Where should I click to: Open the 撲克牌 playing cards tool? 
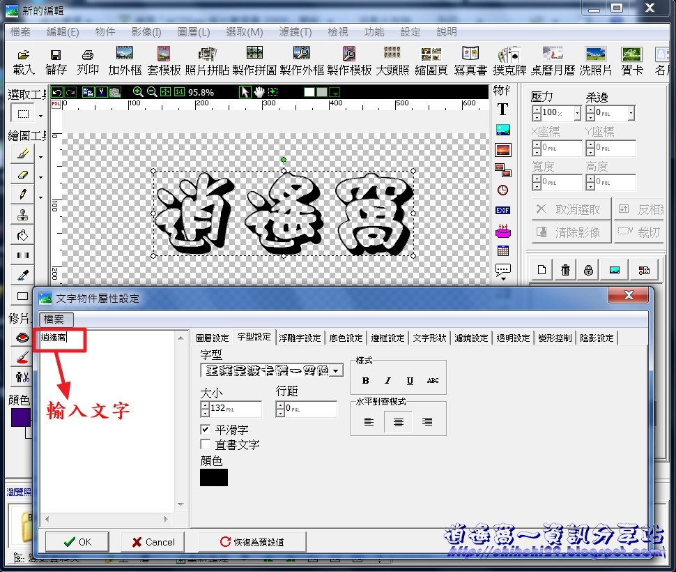click(509, 61)
